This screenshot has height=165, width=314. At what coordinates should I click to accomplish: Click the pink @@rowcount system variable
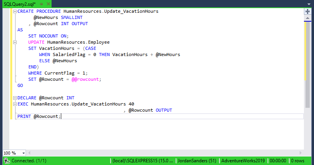85,79
